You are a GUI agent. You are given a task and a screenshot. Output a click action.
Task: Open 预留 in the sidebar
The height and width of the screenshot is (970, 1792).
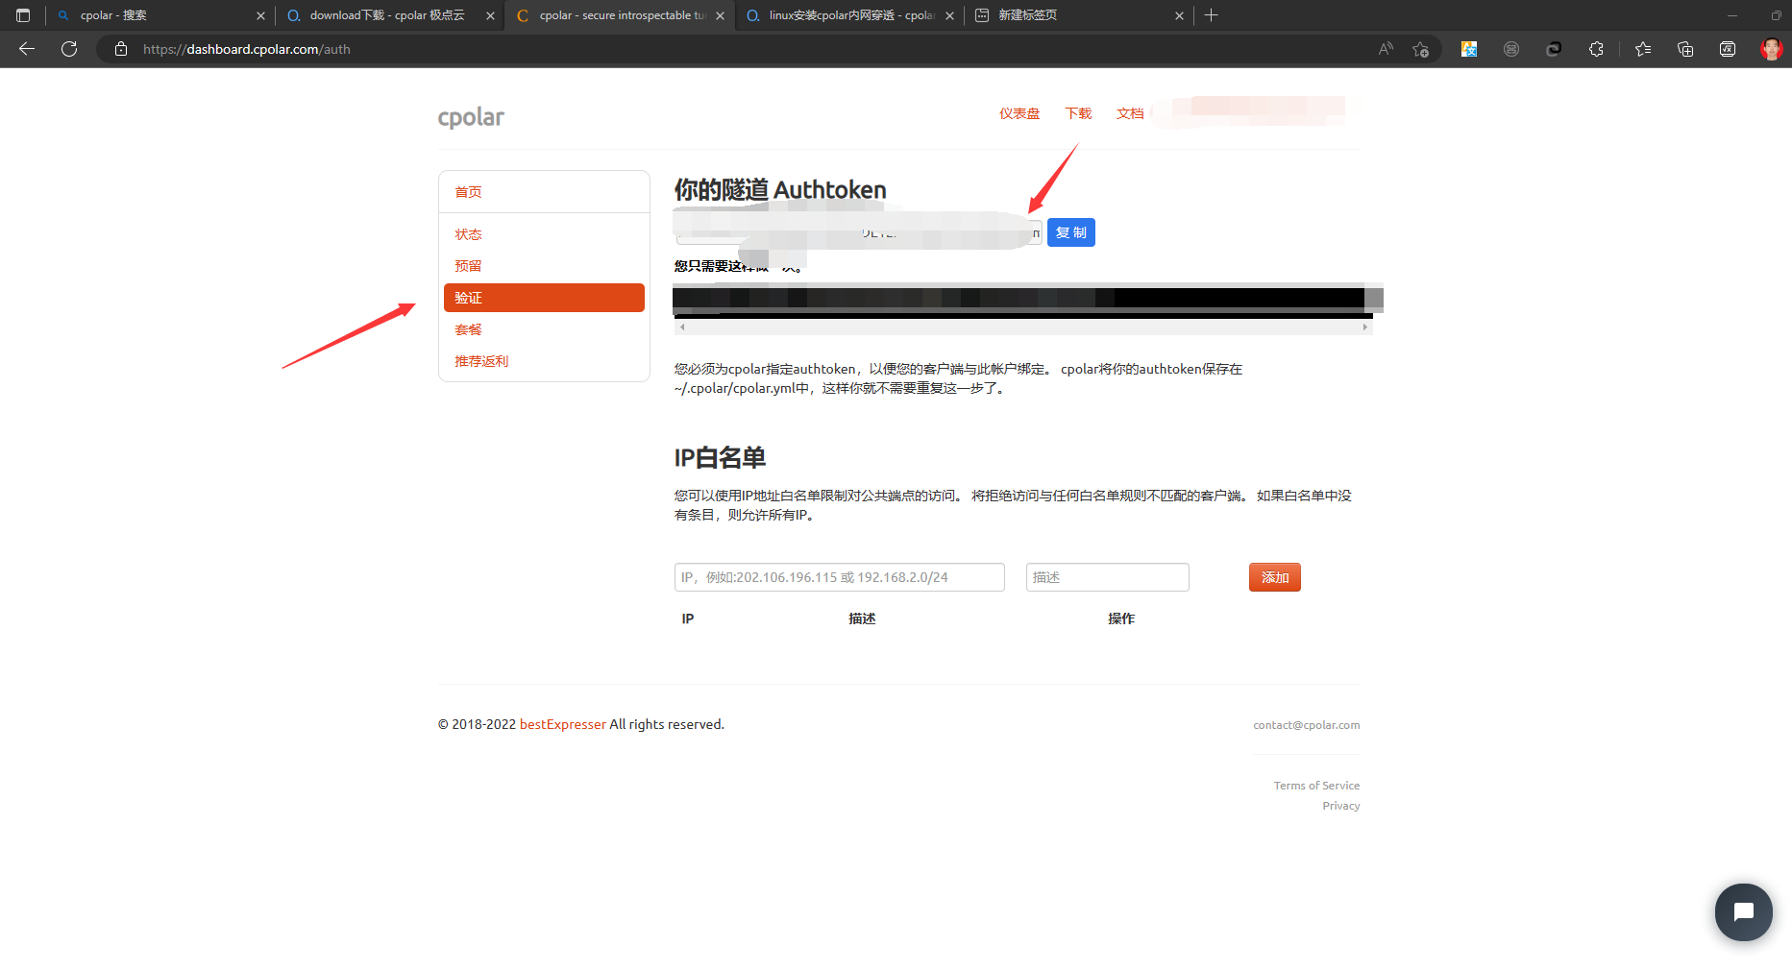[x=468, y=266]
